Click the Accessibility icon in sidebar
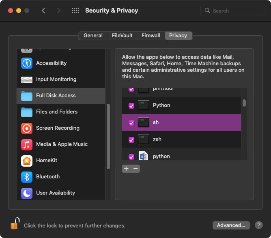 point(27,63)
